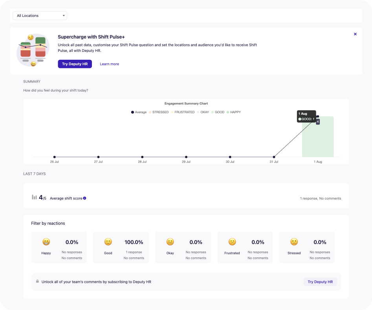Click the '31 Jul' x-axis label
Viewport: 372px width, 310px height.
point(274,161)
